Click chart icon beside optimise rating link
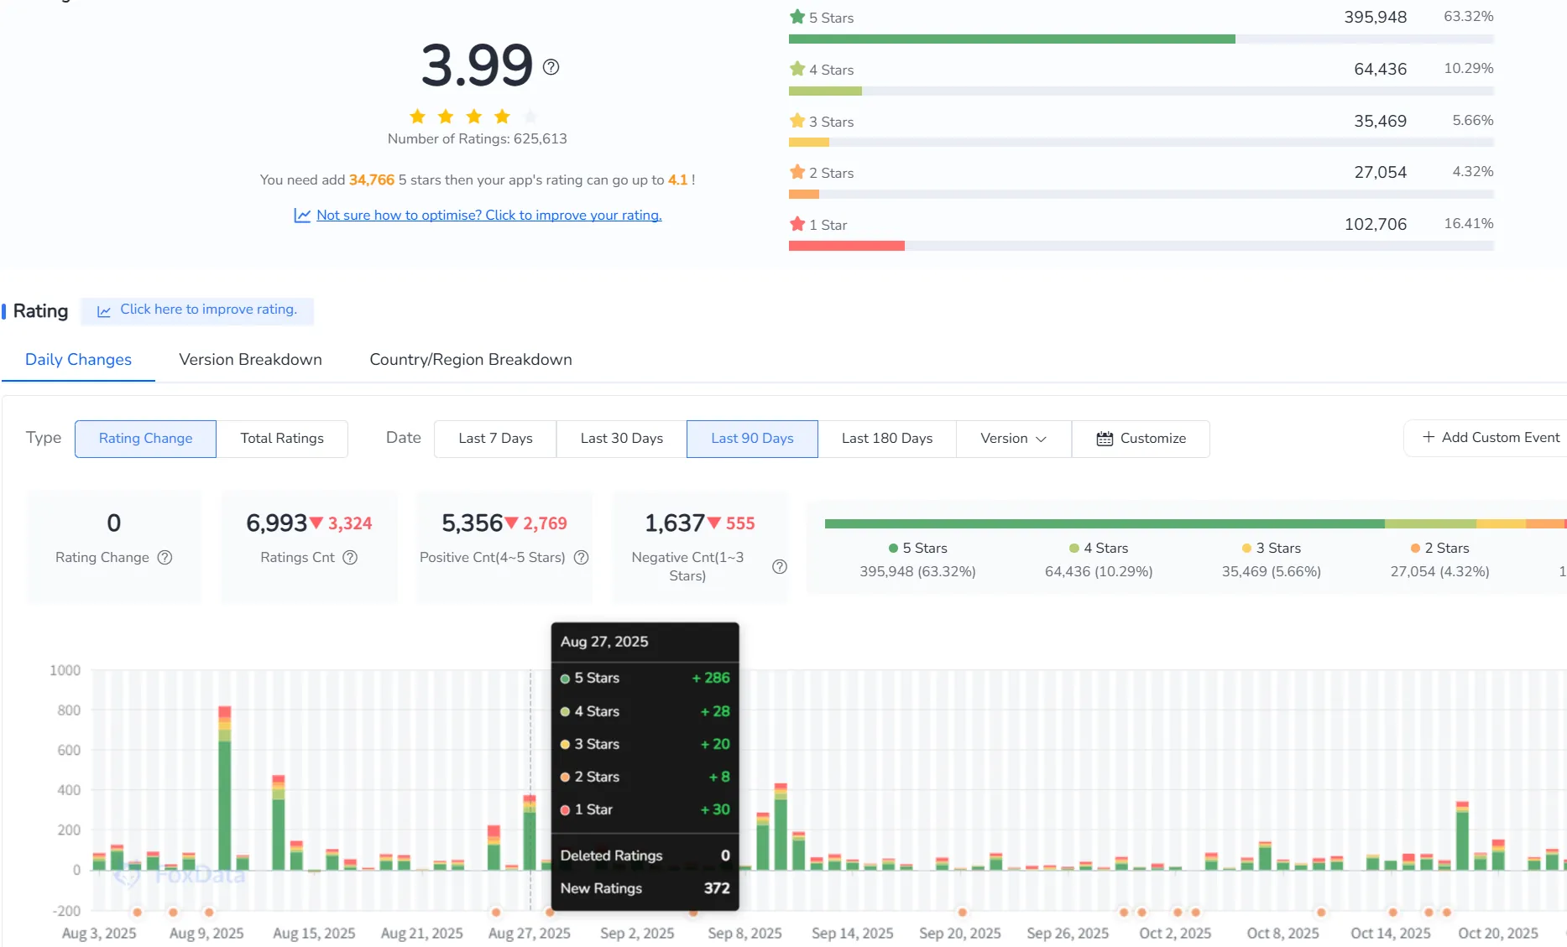This screenshot has height=947, width=1567. coord(302,216)
